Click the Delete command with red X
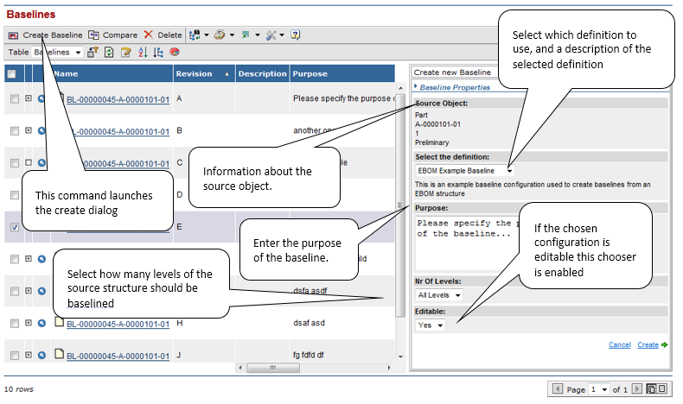The image size is (683, 404). click(163, 35)
